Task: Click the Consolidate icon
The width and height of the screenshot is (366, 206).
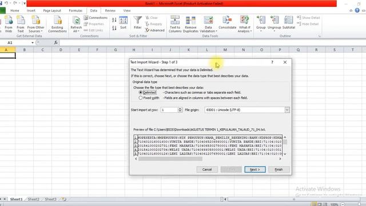Action: (x=228, y=23)
